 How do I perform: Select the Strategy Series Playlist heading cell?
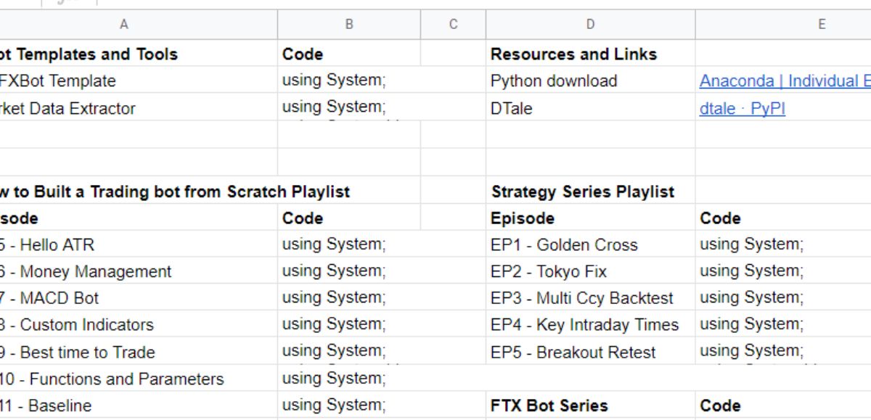click(583, 192)
